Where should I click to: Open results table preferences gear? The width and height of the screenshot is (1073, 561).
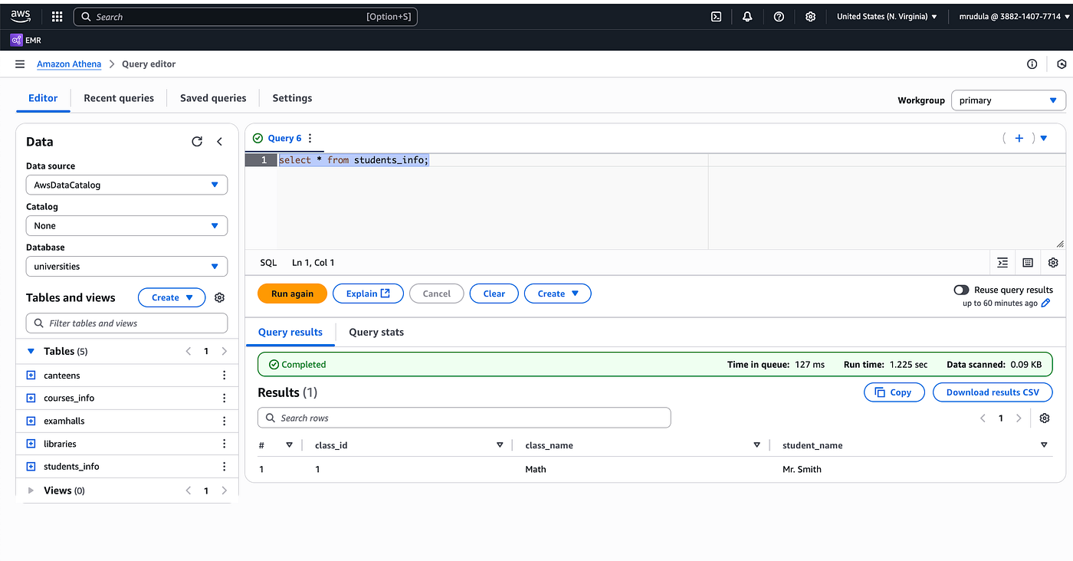(1044, 418)
